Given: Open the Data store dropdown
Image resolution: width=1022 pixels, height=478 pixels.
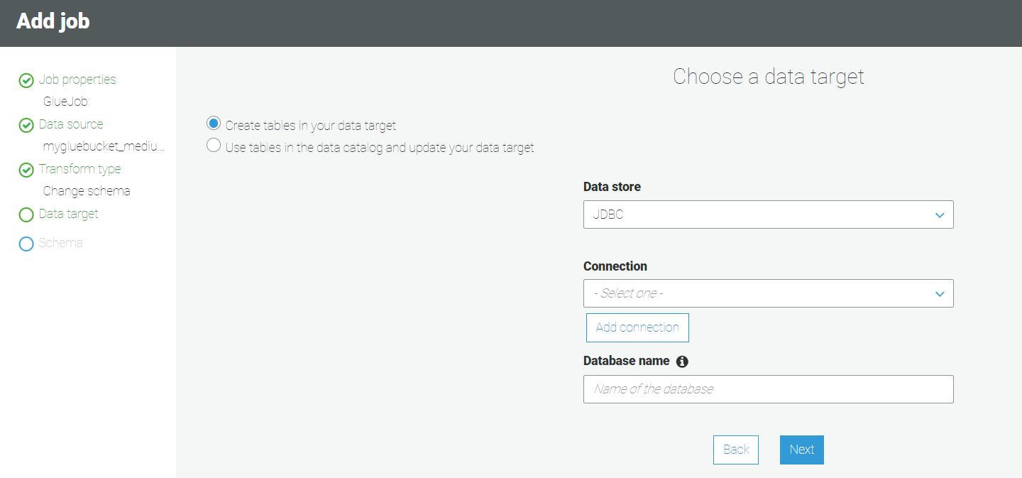Looking at the screenshot, I should [768, 214].
